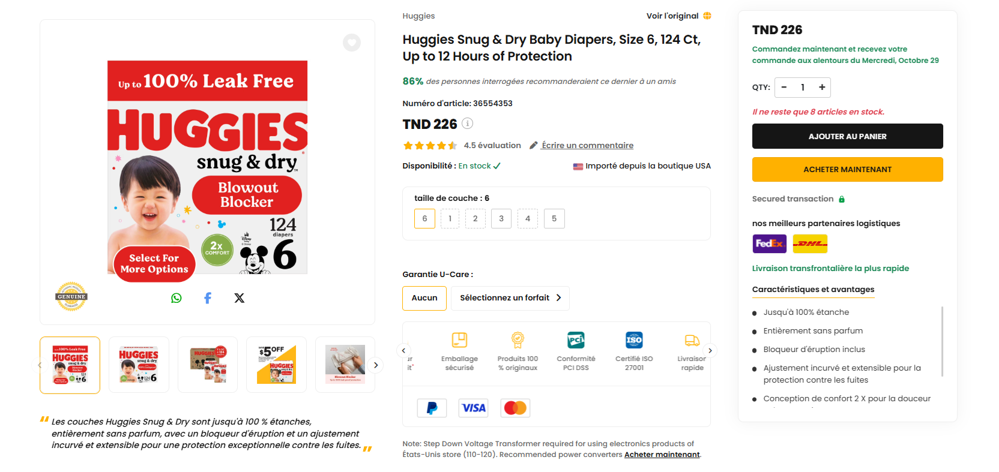The image size is (999, 472).
Task: Click globe icon beside Voir l'original
Action: [x=707, y=16]
